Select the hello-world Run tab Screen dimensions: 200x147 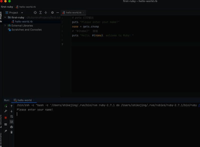click(24, 100)
